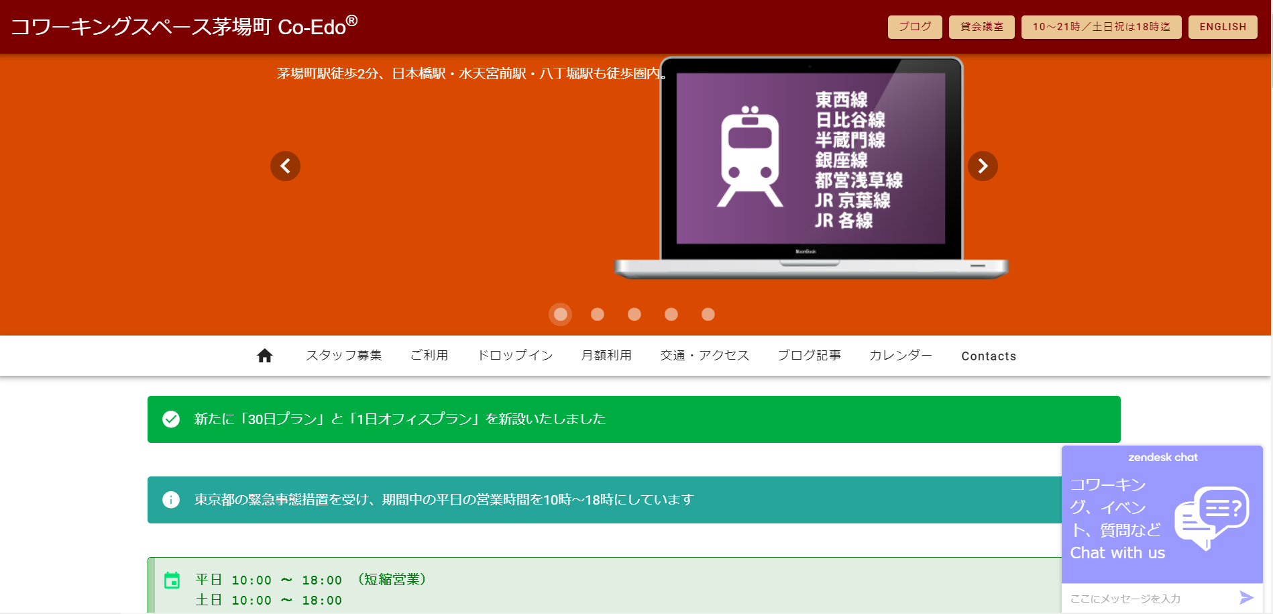Select the fifth carousel dot indicator
1273x614 pixels.
(708, 314)
